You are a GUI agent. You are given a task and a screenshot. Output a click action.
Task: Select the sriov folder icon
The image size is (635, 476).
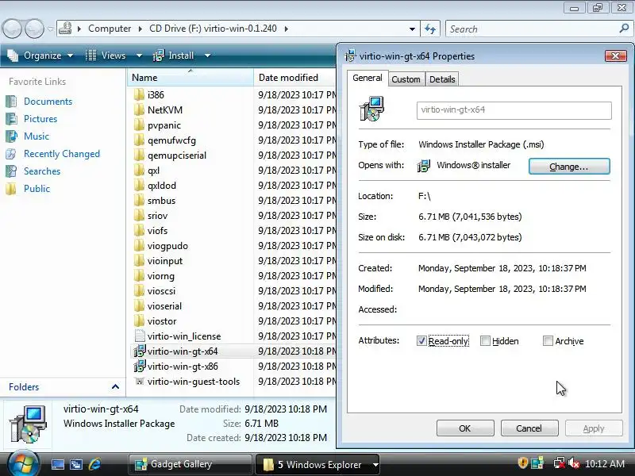(139, 215)
